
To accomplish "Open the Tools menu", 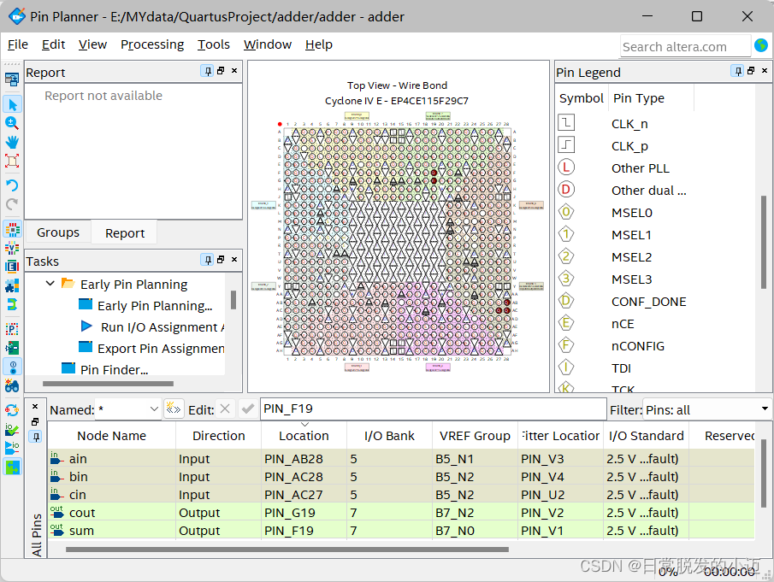I will (213, 44).
